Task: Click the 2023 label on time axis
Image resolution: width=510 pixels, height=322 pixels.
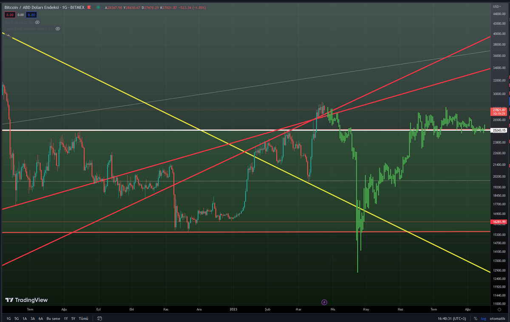Action: [233, 310]
